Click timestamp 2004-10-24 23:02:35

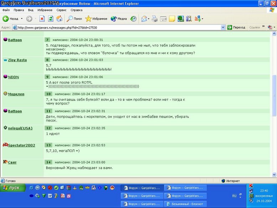tap(89, 128)
